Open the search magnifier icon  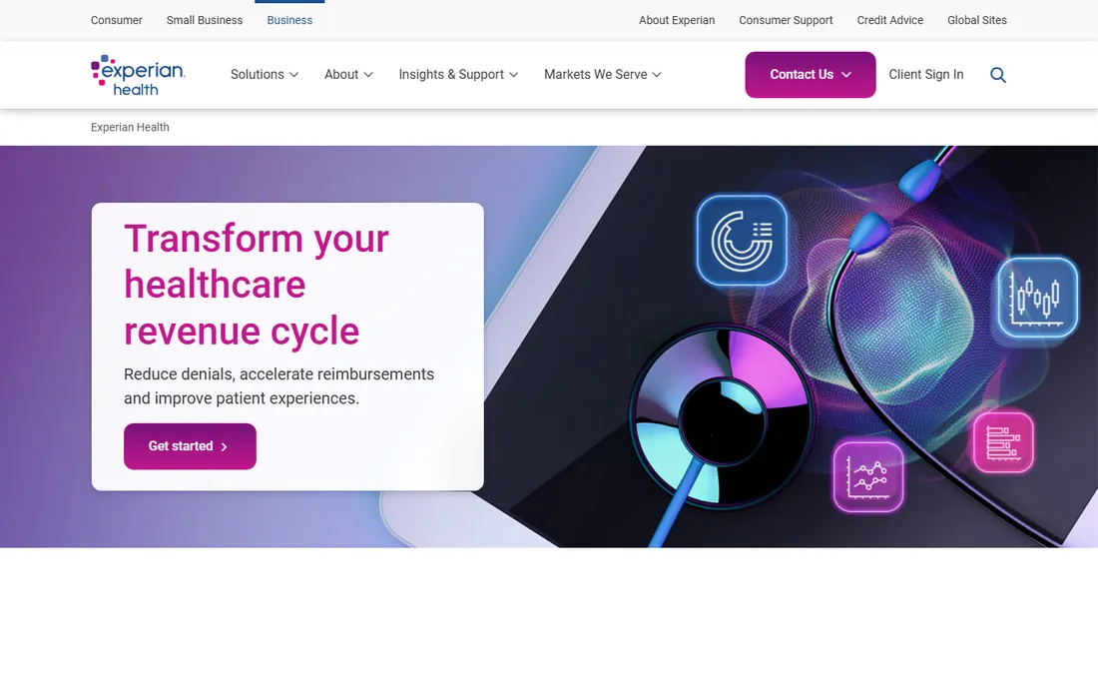998,75
